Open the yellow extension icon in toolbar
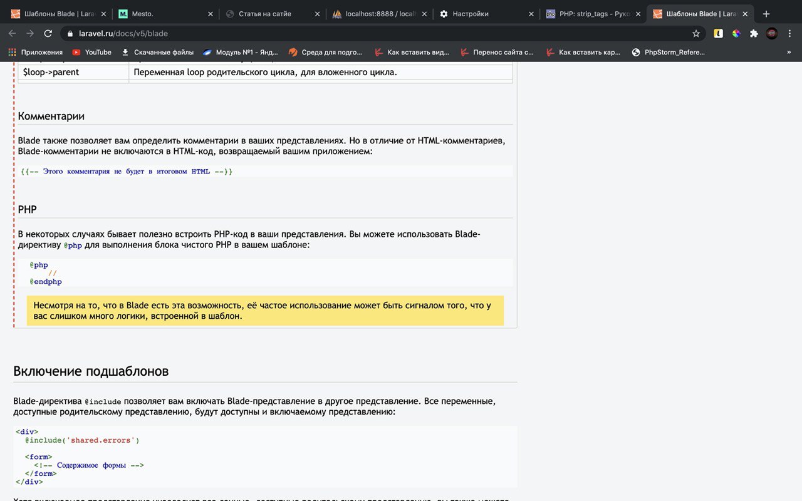802x501 pixels. click(x=719, y=33)
